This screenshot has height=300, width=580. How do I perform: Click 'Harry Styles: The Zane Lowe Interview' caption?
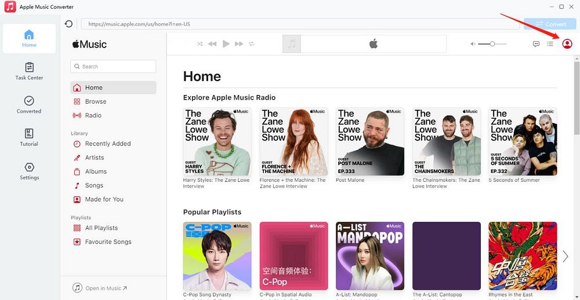click(x=216, y=183)
